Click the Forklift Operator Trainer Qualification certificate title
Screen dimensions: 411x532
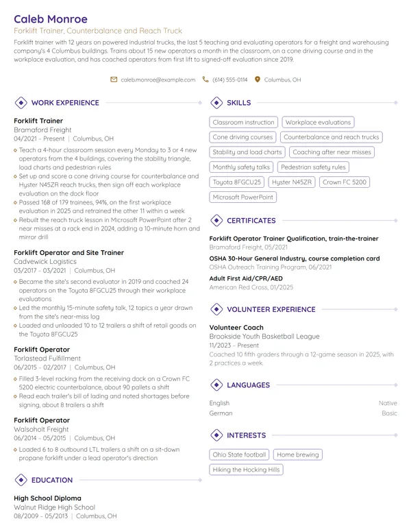294,239
